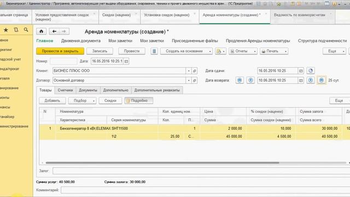This screenshot has width=350, height=197.
Task: Open Аренда/прокат section in sidebar
Action: tap(10, 69)
